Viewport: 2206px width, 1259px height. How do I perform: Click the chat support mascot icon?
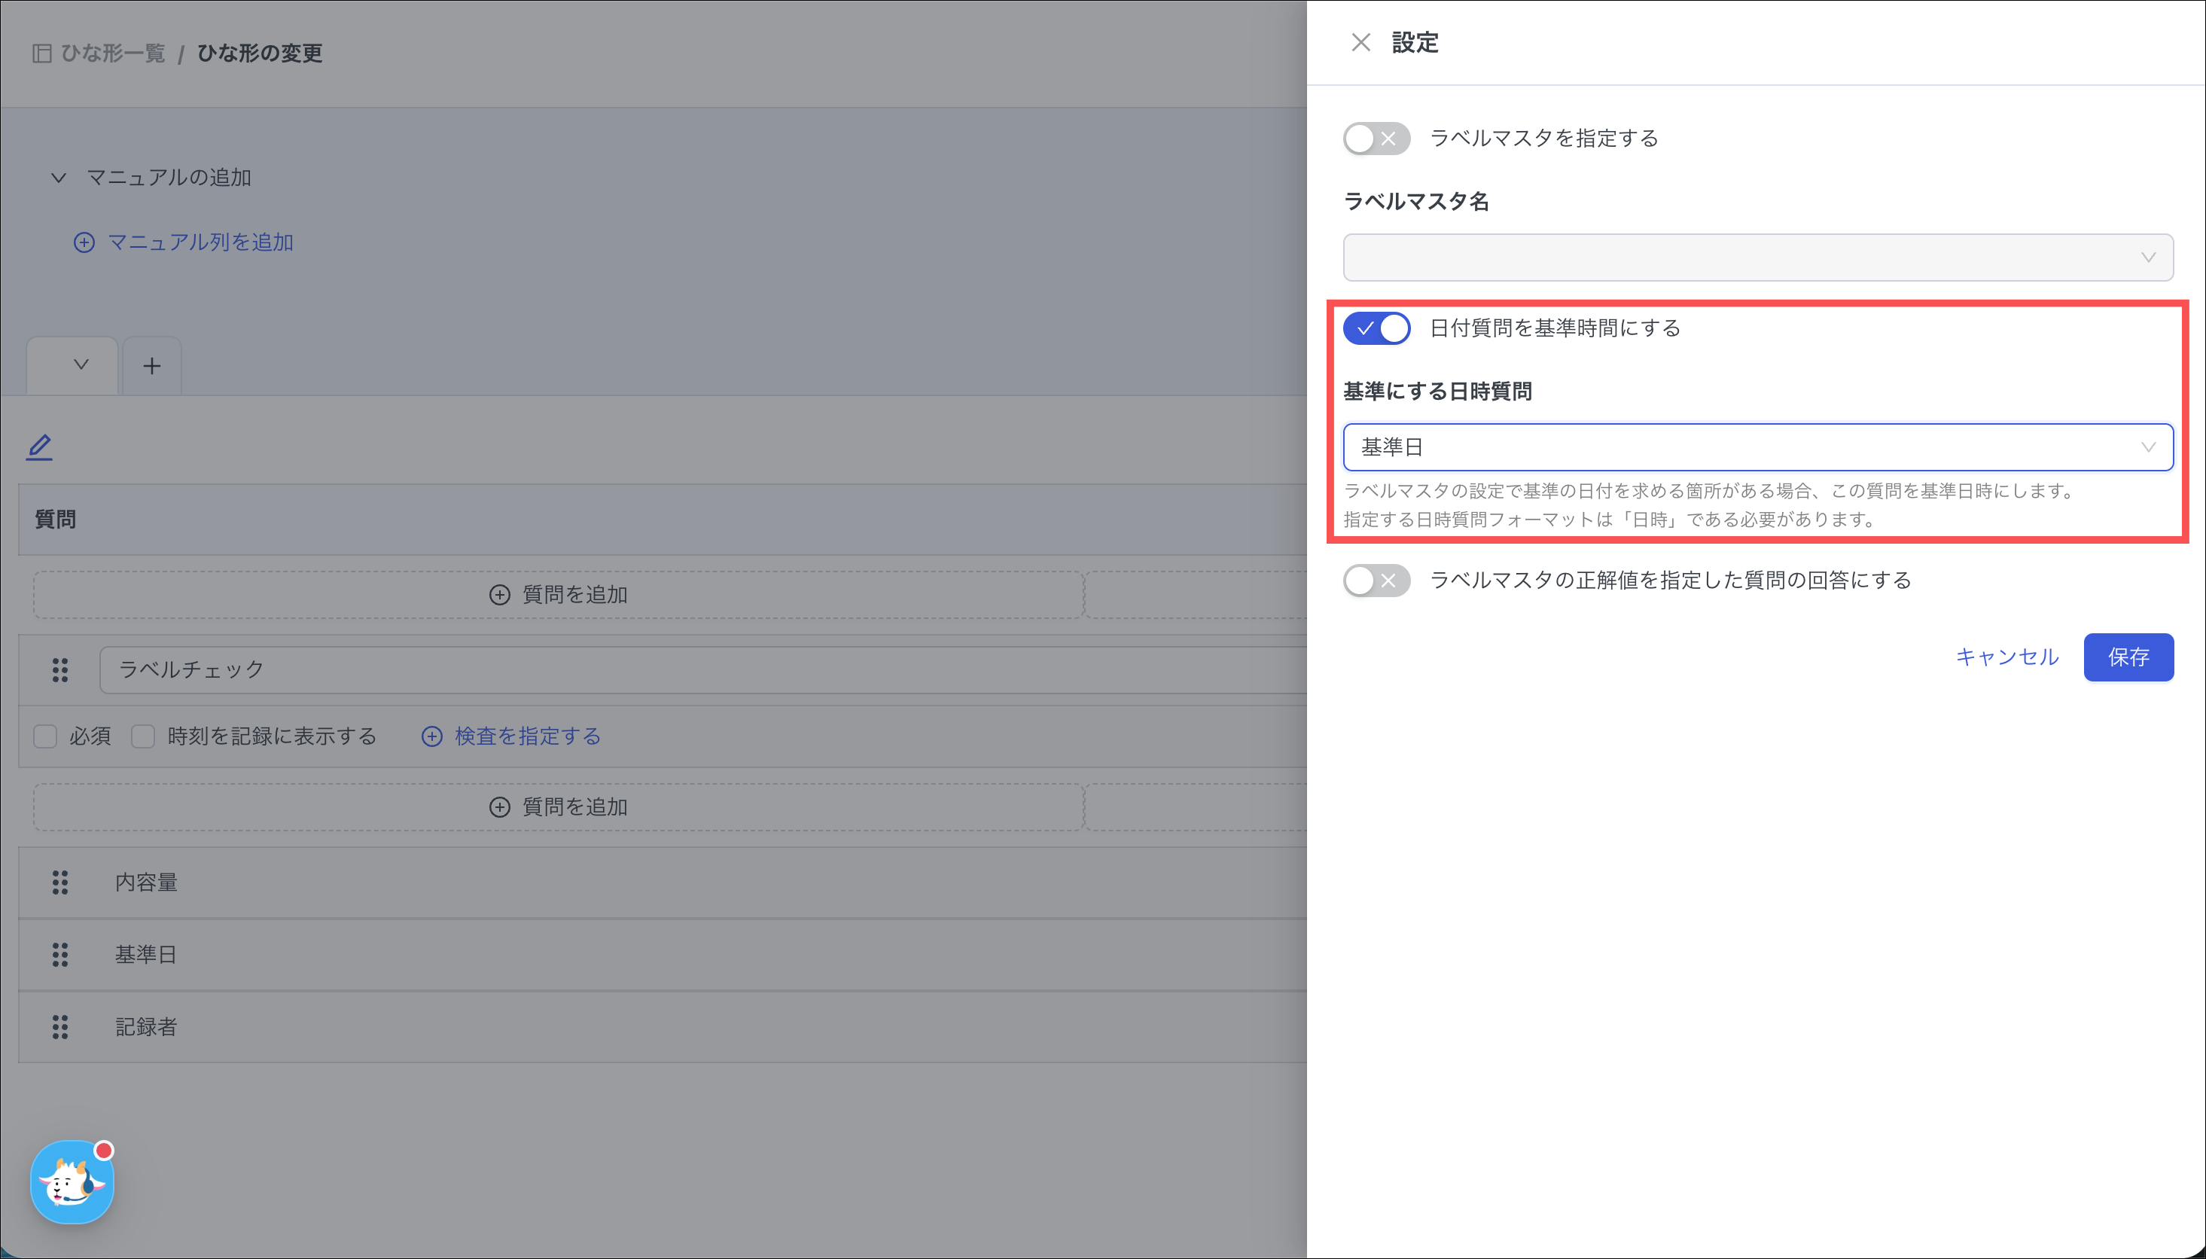[x=72, y=1181]
